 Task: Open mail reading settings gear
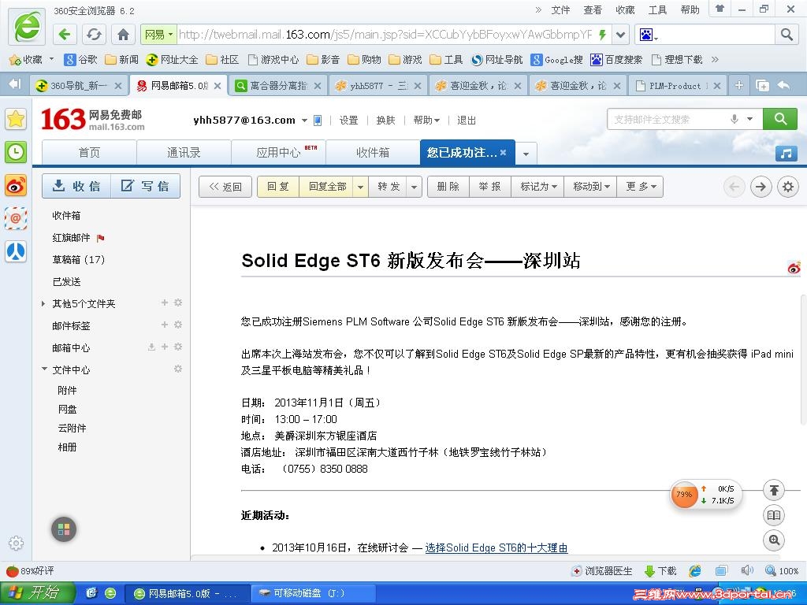point(787,187)
